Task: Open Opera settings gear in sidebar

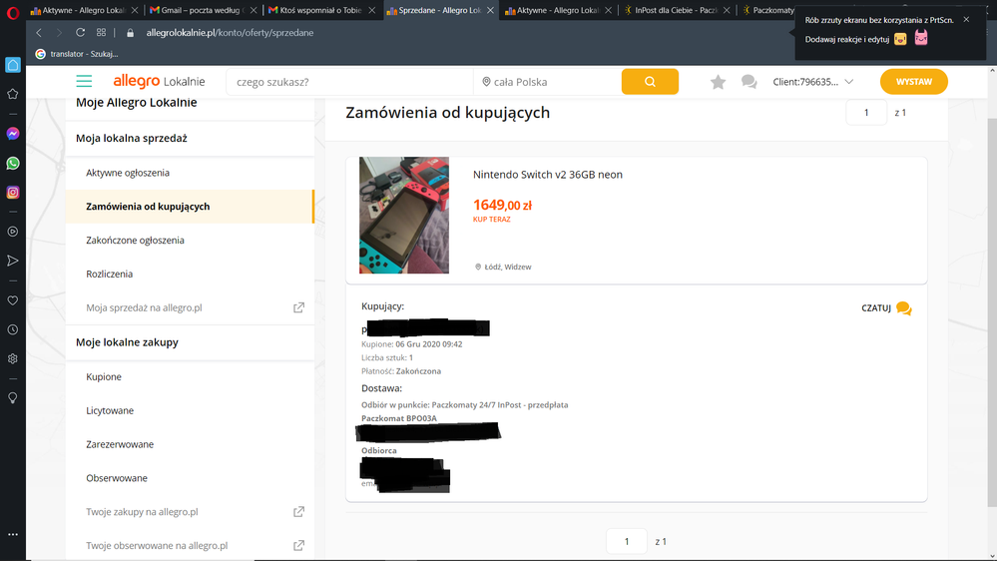Action: click(13, 358)
